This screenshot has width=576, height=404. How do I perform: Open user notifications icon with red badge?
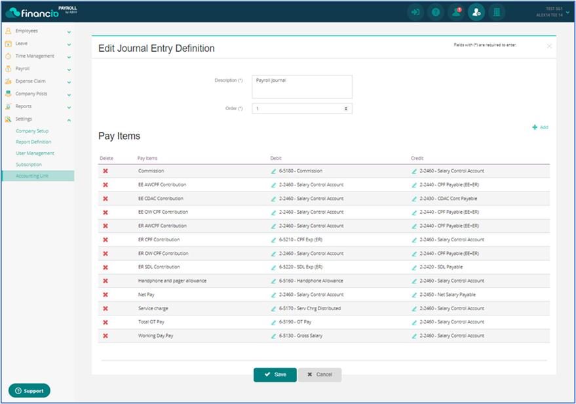pyautogui.click(x=456, y=12)
